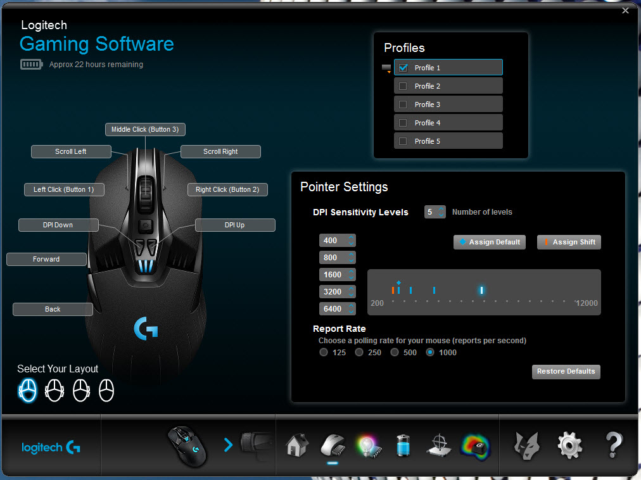Image resolution: width=641 pixels, height=480 pixels.
Task: Adjust the Number of levels stepper
Action: click(x=441, y=212)
